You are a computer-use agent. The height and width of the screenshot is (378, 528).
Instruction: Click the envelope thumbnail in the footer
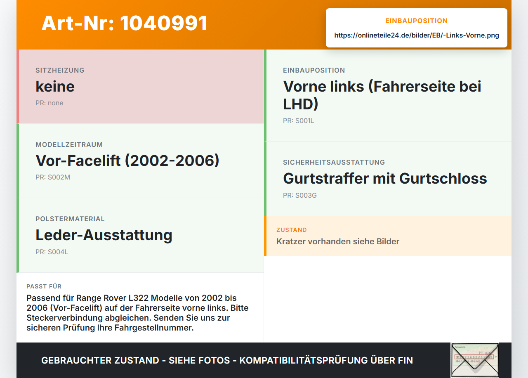pyautogui.click(x=475, y=360)
